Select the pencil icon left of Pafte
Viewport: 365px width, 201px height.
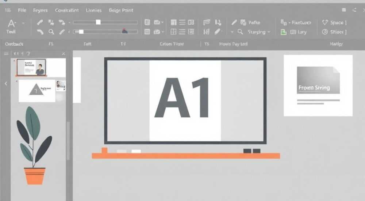point(234,22)
